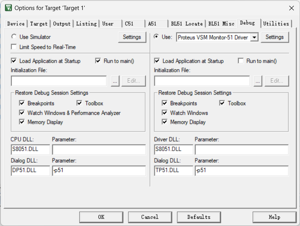Screen dimensions: 300x226
Task: Go to the User tab
Action: [111, 24]
